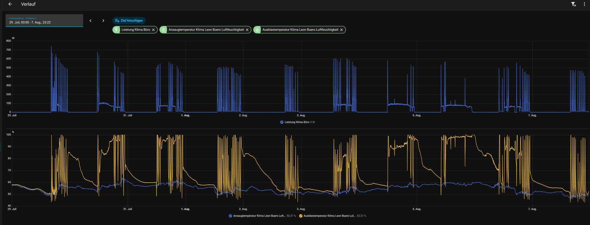Open the date range picker field
This screenshot has height=225, width=590.
click(x=44, y=21)
